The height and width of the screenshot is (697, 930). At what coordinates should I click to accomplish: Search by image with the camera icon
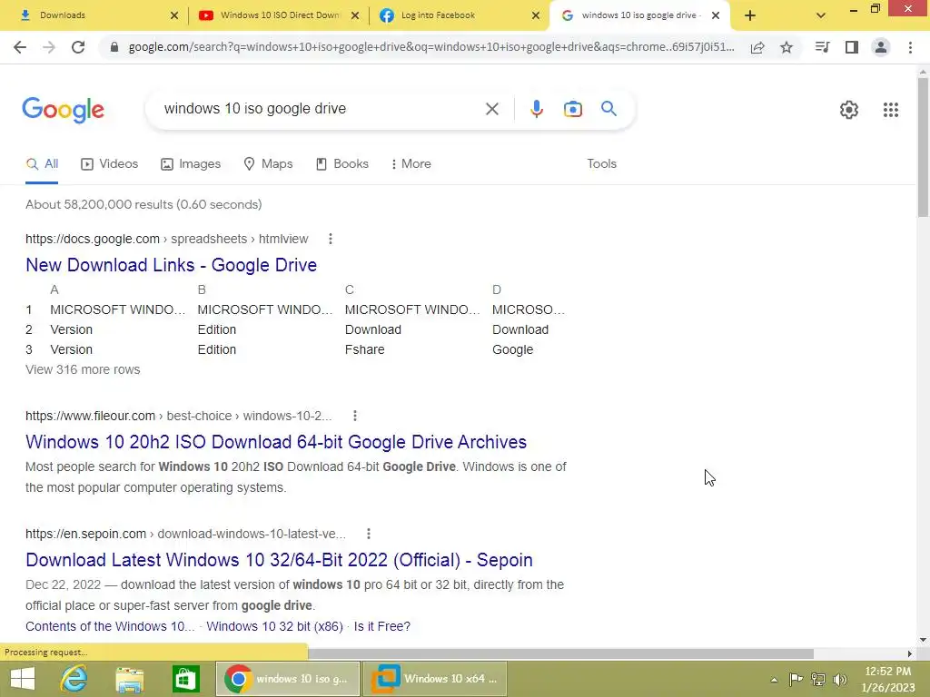point(572,109)
